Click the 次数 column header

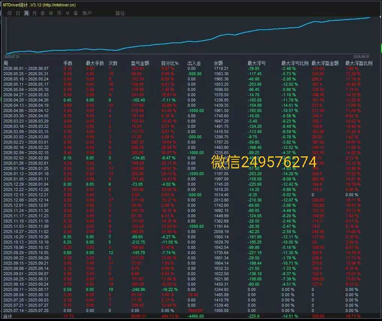point(113,63)
